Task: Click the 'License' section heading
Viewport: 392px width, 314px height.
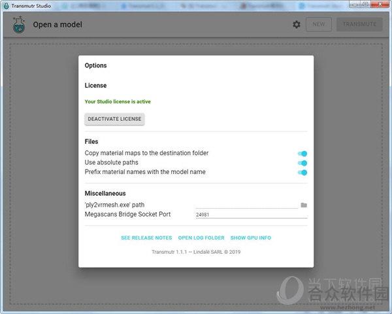Action: 96,86
